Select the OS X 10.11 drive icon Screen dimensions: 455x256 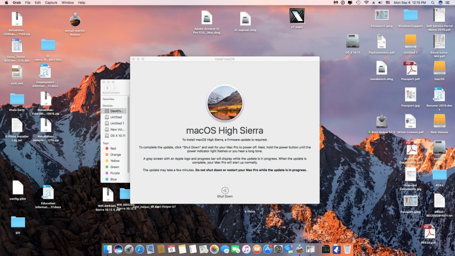click(x=353, y=41)
